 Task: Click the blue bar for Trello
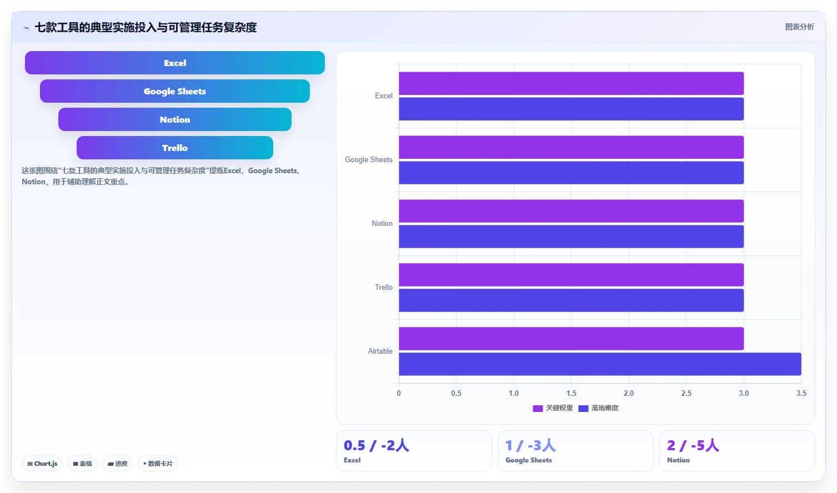click(x=571, y=300)
